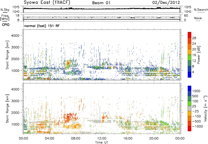Click the '10^5' label on the left noise axis

16,7
